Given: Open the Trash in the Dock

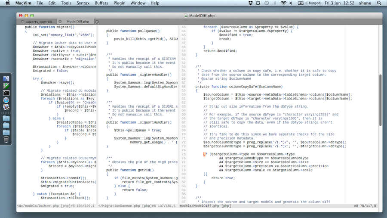Looking at the screenshot, I should [x=6, y=139].
